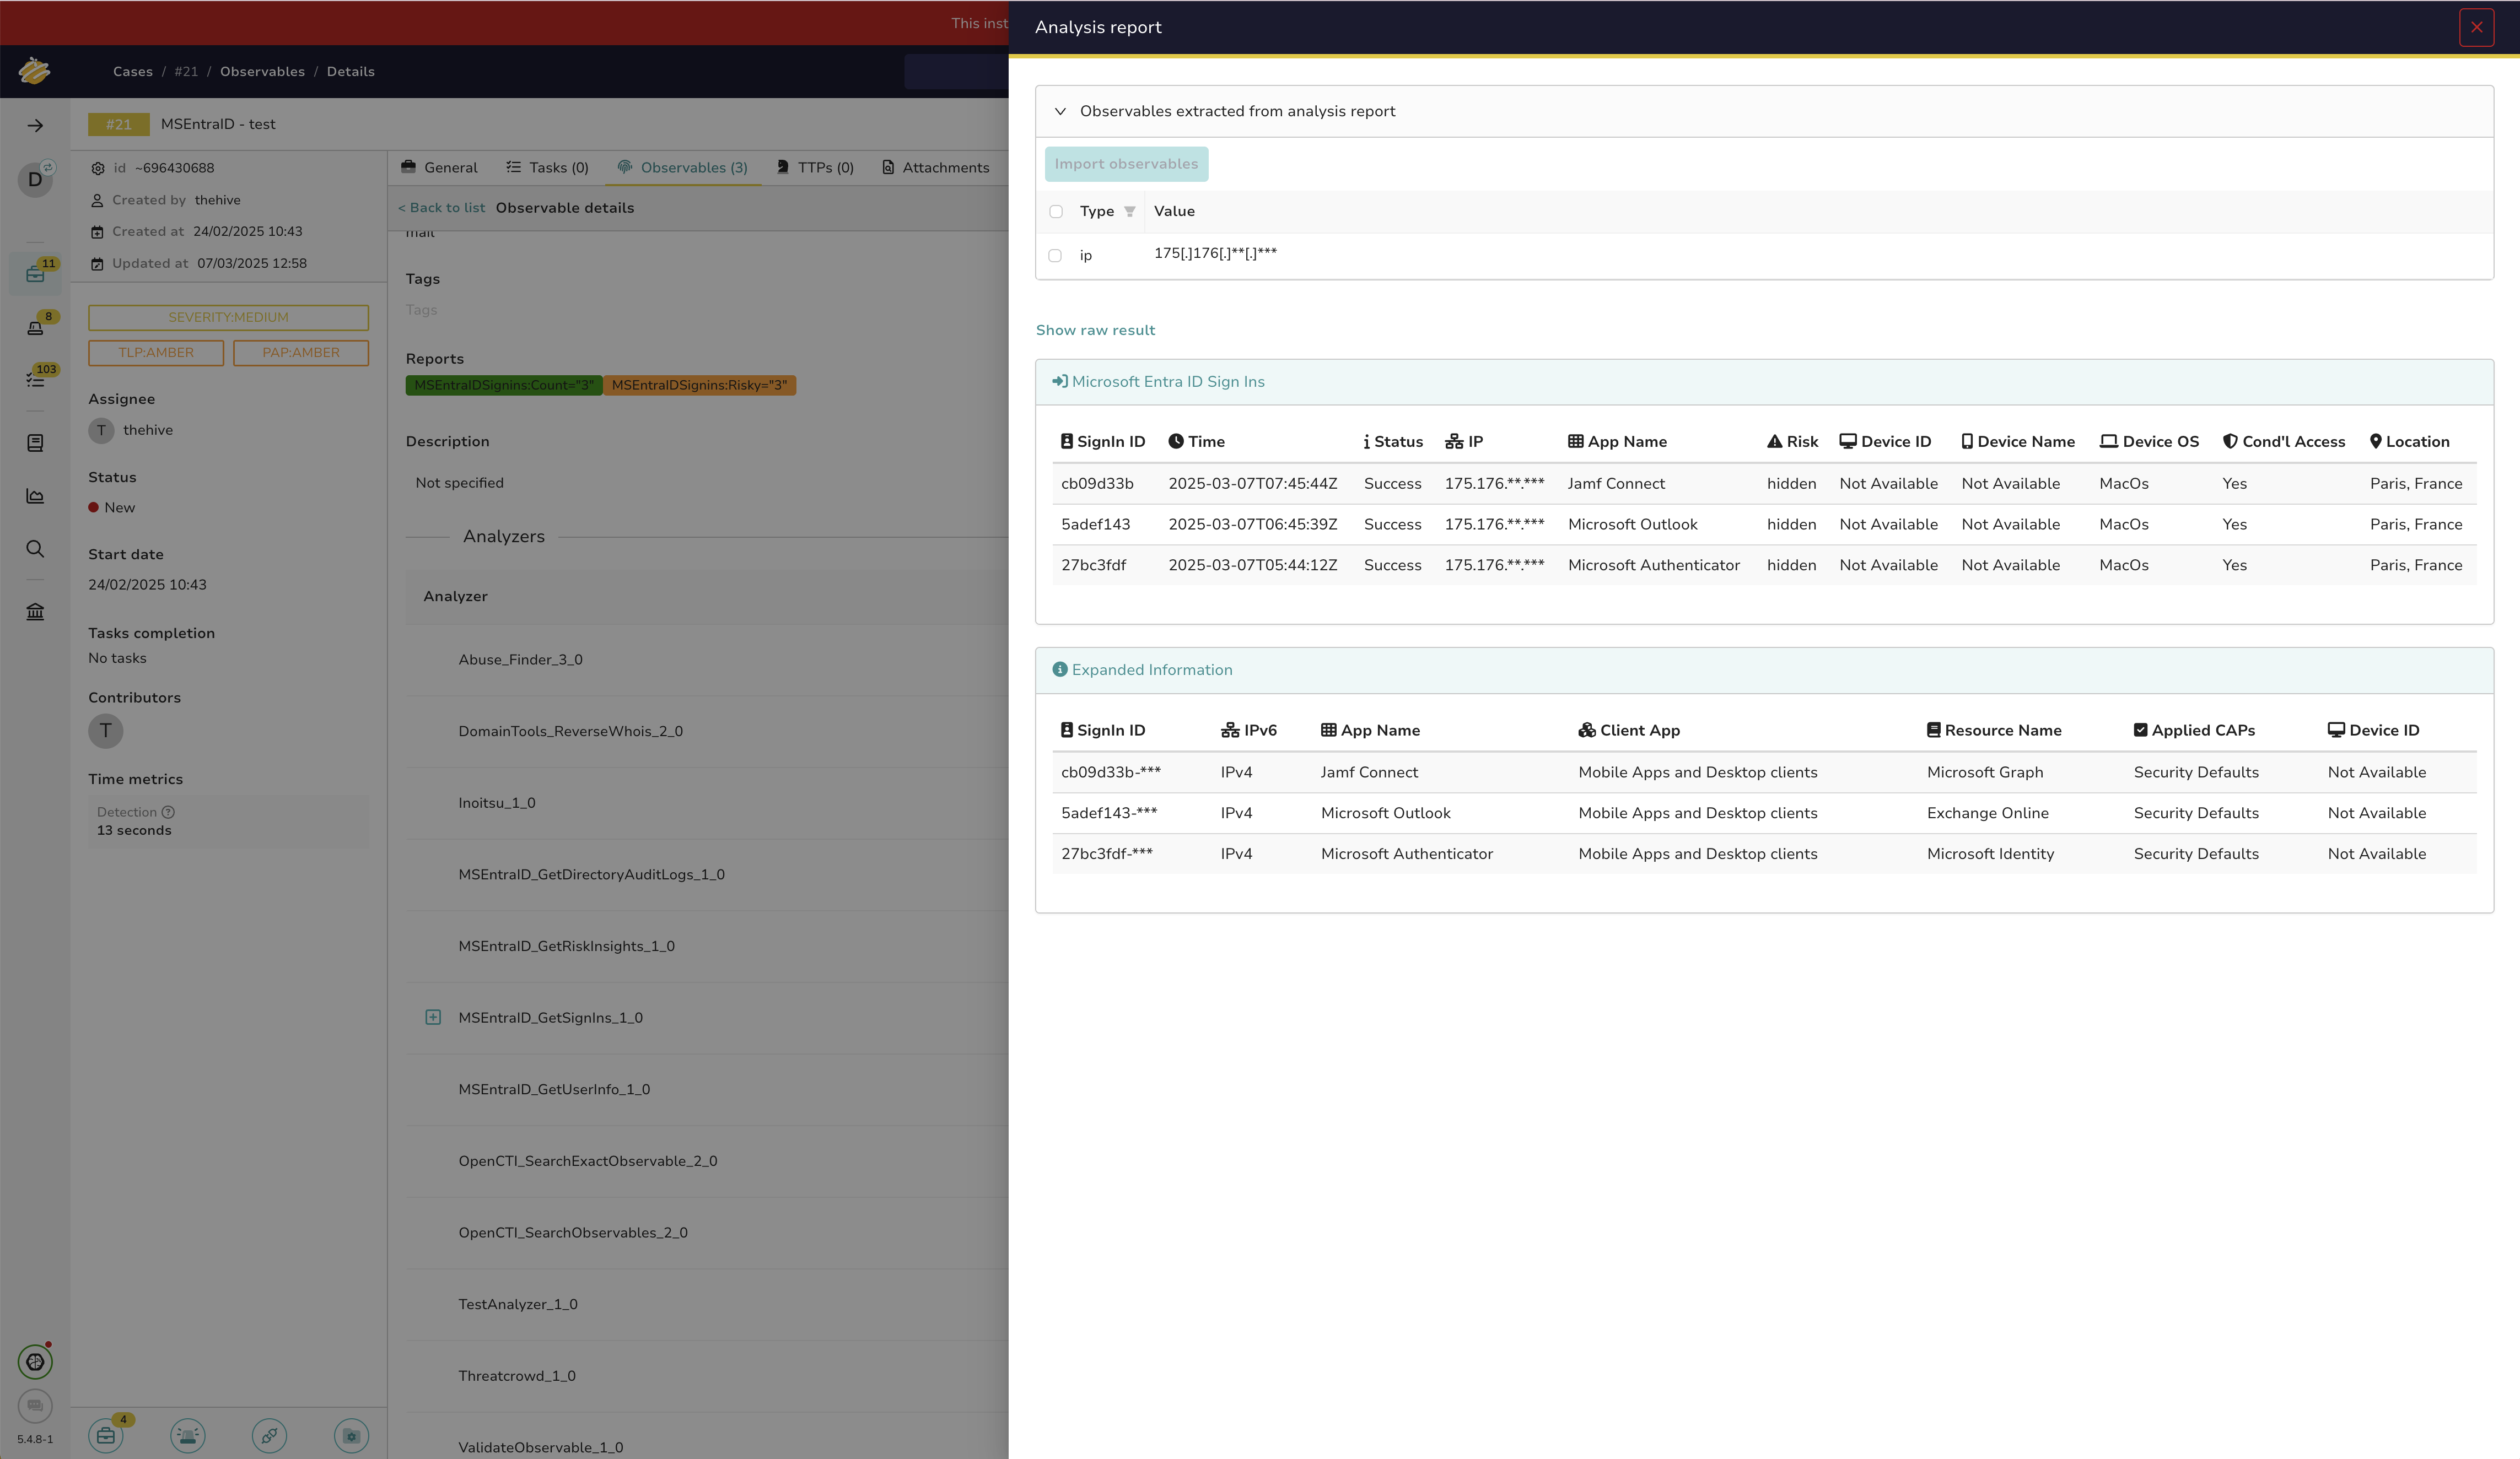Open the Tasks (0) tab
Screen dimensions: 2520x1459
(x=547, y=168)
